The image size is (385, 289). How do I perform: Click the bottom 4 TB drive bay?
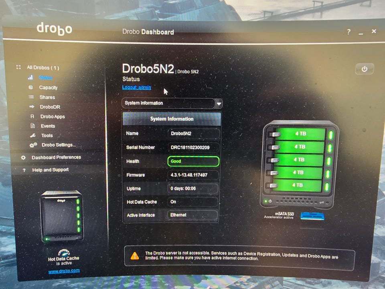(297, 185)
